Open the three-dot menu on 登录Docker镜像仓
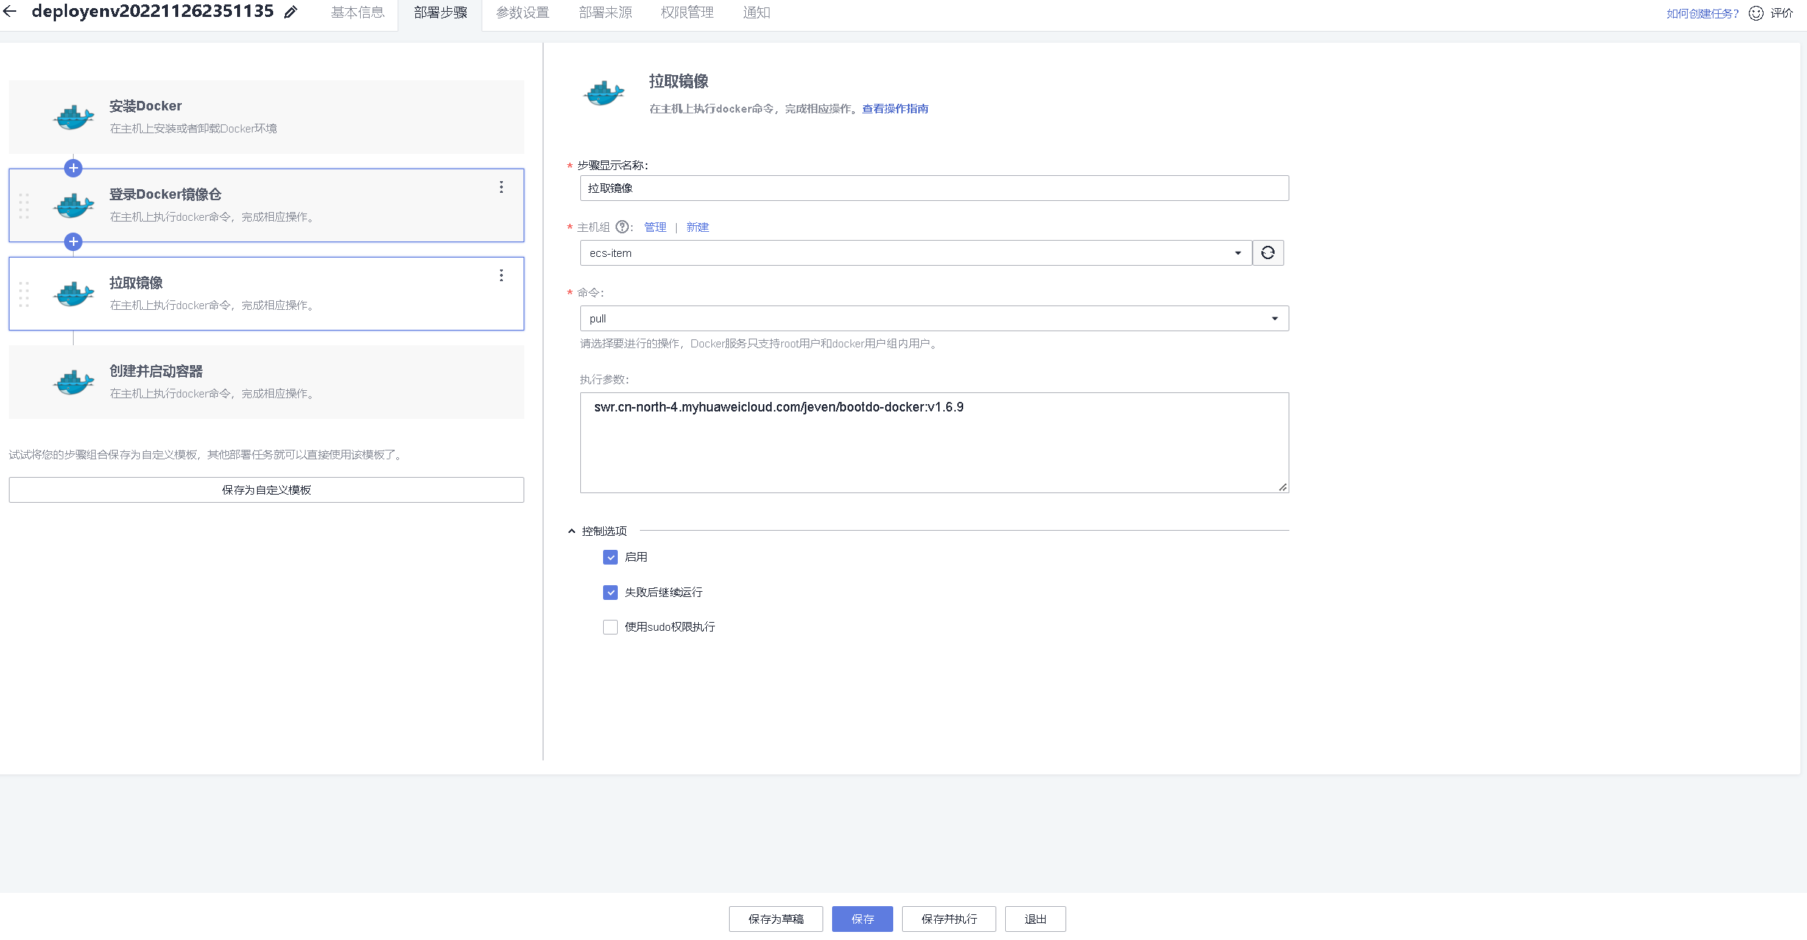The height and width of the screenshot is (940, 1807). point(501,187)
